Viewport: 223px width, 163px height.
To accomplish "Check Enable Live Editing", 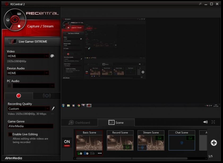I will [10, 134].
